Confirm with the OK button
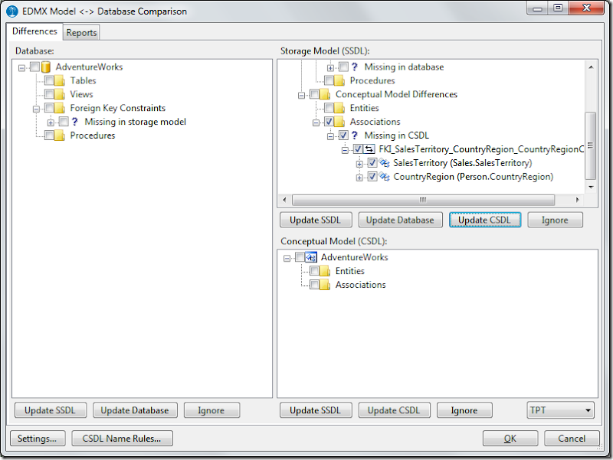Screen dimensions: 613x460 click(x=510, y=439)
